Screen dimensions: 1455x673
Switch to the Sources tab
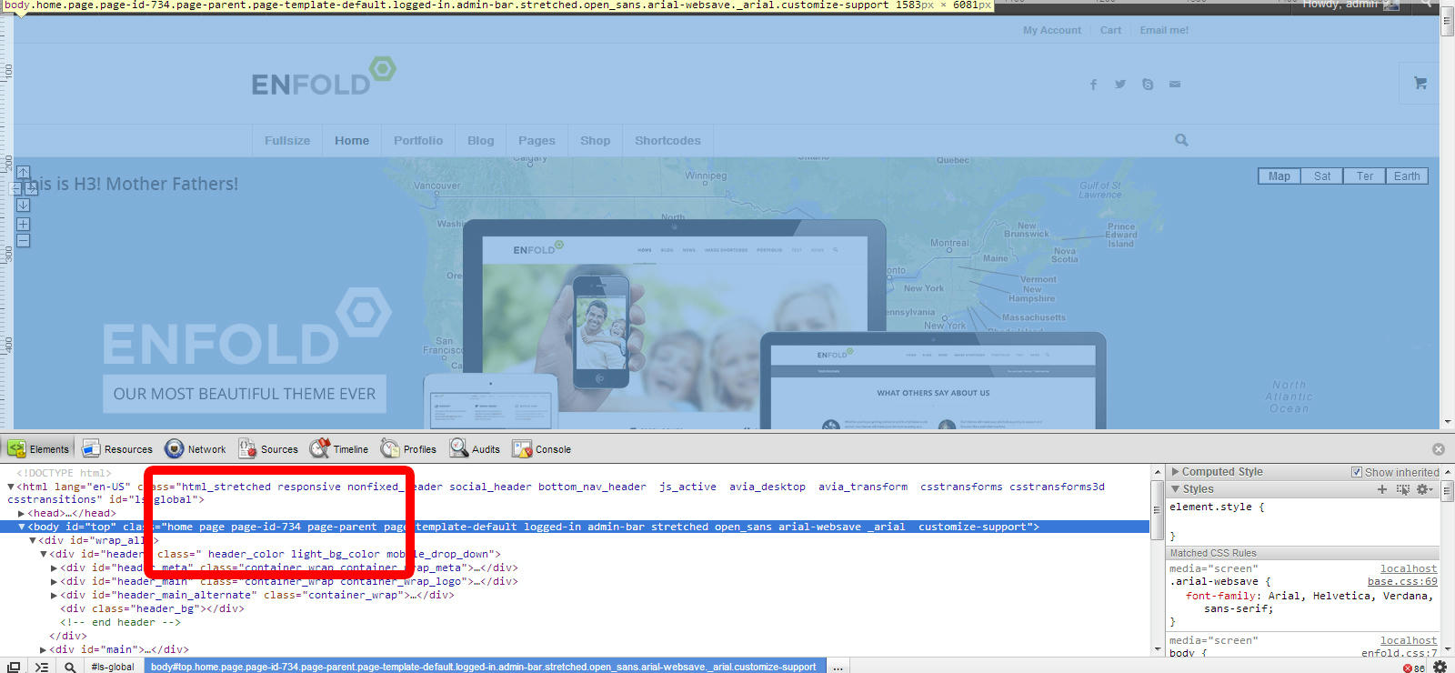(268, 448)
